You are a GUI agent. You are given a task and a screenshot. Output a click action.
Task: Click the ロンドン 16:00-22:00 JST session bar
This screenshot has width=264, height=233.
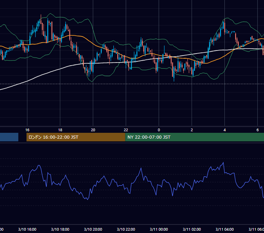(76, 137)
